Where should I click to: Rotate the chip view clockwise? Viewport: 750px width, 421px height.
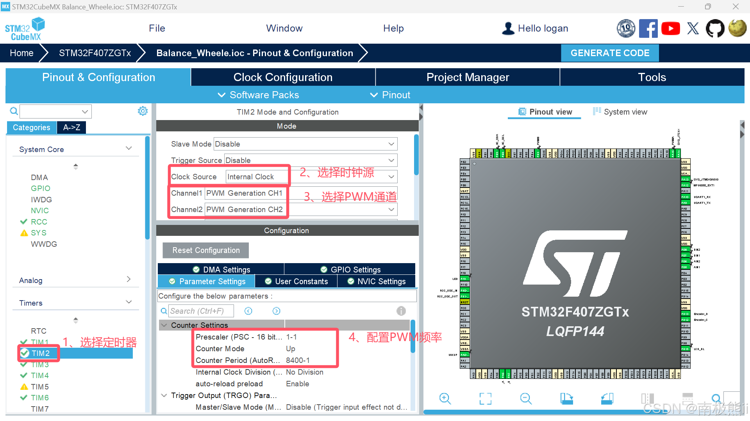[566, 398]
